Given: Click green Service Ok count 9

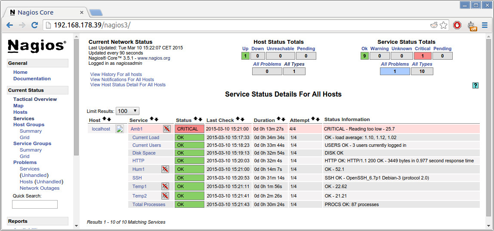Looking at the screenshot, I should pos(364,56).
